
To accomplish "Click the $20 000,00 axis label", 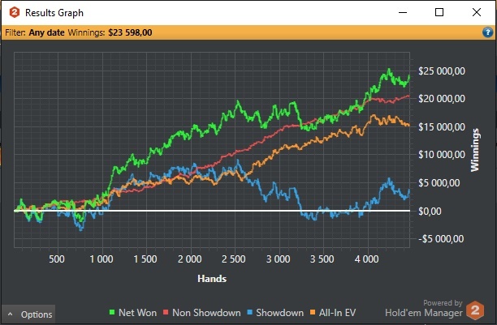I will point(442,99).
